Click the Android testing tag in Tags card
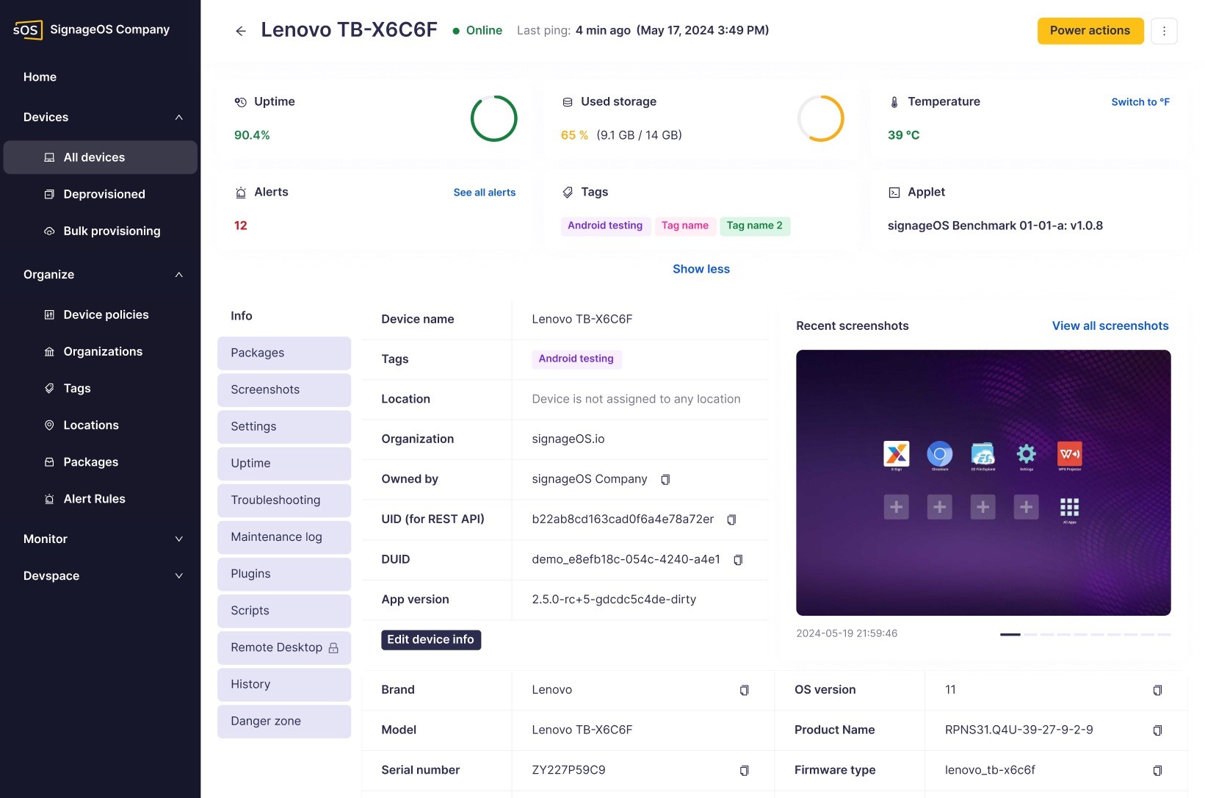This screenshot has width=1205, height=798. pos(604,226)
